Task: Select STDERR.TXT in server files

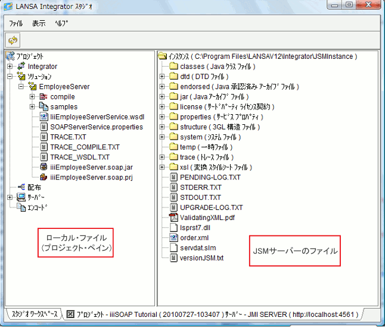Action: pos(201,187)
